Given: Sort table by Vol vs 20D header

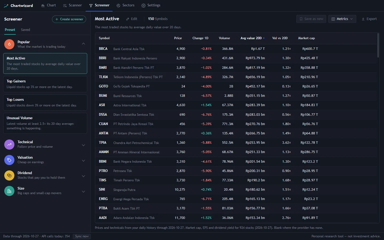Looking at the screenshot, I should point(280,38).
